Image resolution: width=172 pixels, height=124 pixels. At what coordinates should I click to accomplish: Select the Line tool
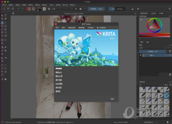click(x=5, y=23)
